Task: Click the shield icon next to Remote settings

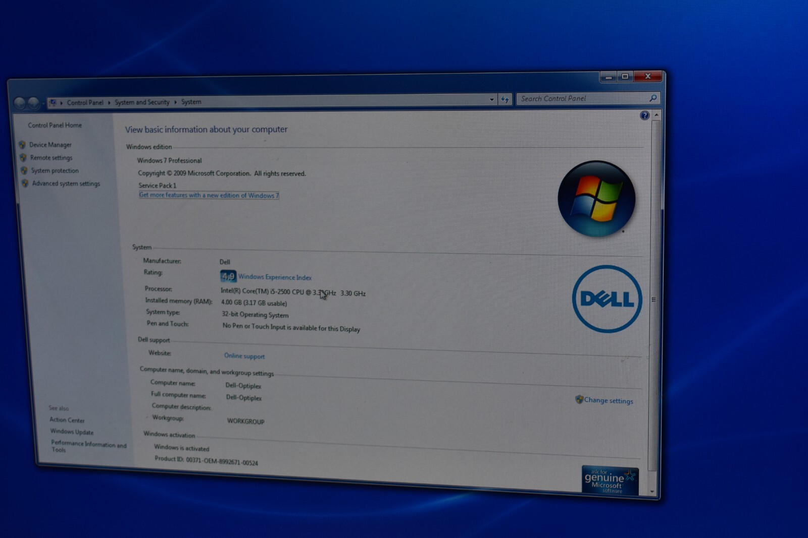Action: click(23, 157)
